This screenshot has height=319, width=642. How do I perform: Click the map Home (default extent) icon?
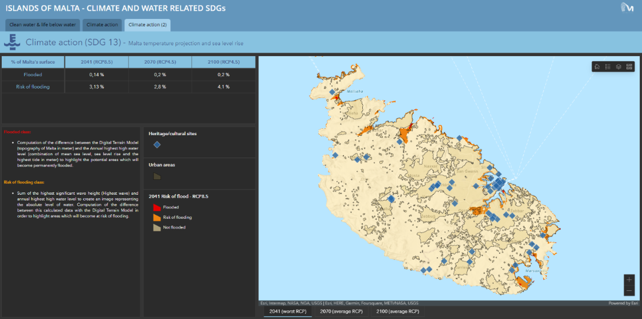coord(597,66)
